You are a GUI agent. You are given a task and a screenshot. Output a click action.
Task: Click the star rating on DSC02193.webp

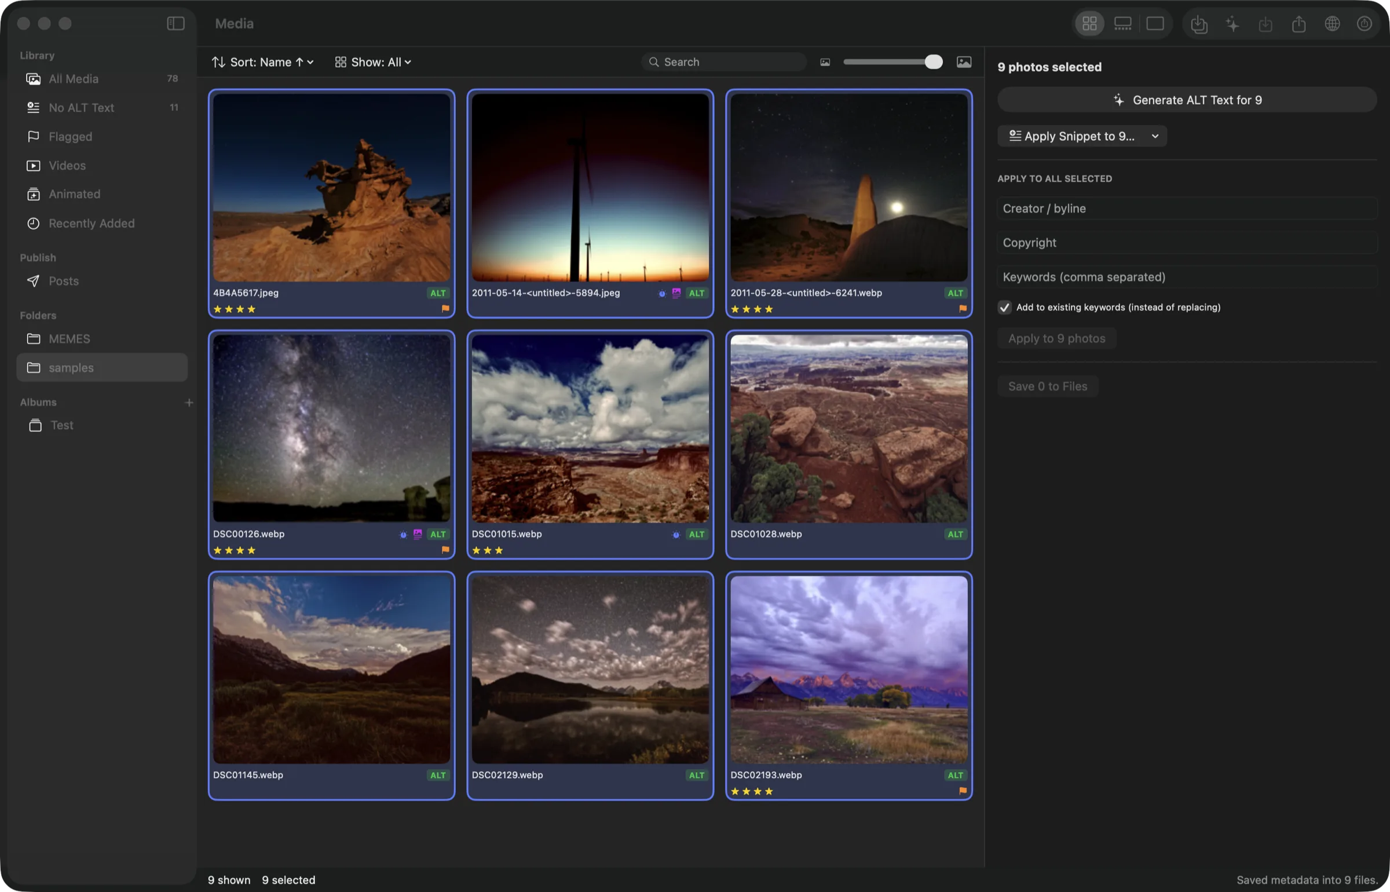pos(752,791)
